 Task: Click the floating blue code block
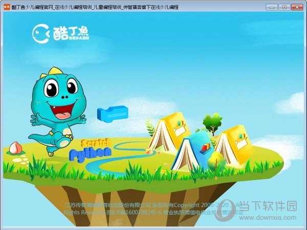[113, 114]
